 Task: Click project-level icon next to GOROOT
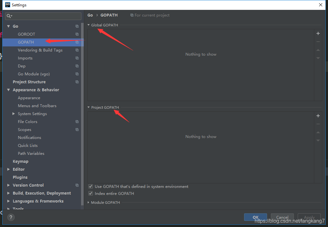77,34
